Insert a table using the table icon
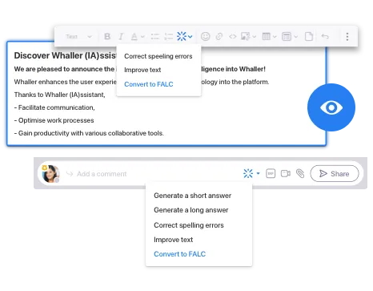Viewport: 373px width, 291px height. pos(267,36)
